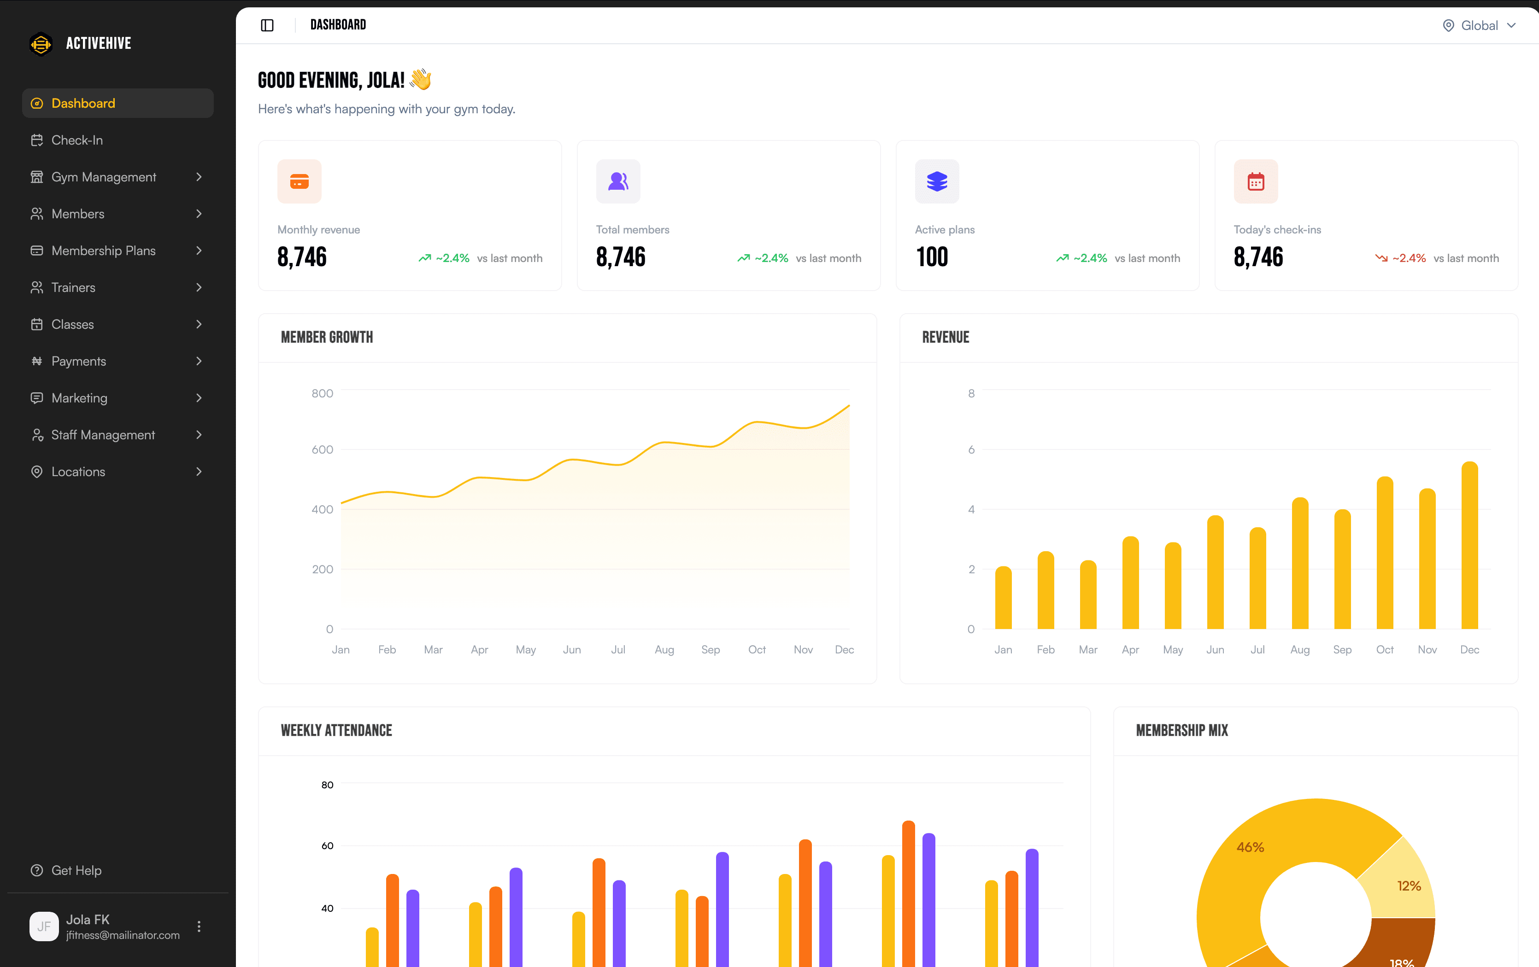Viewport: 1539px width, 967px height.
Task: Click the MEMBER GROWTH chart title
Action: (327, 337)
